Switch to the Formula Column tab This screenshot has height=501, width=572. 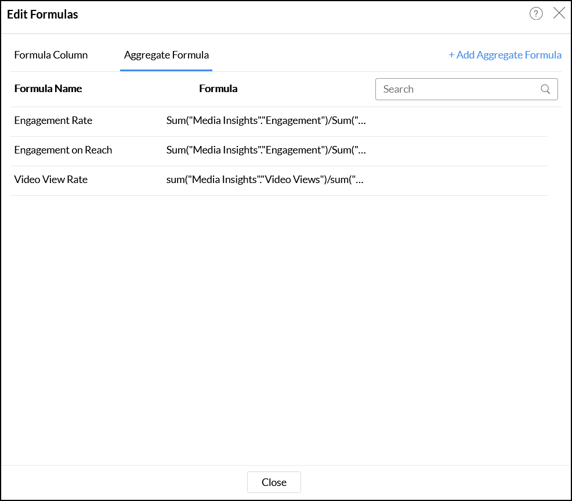[x=51, y=55]
